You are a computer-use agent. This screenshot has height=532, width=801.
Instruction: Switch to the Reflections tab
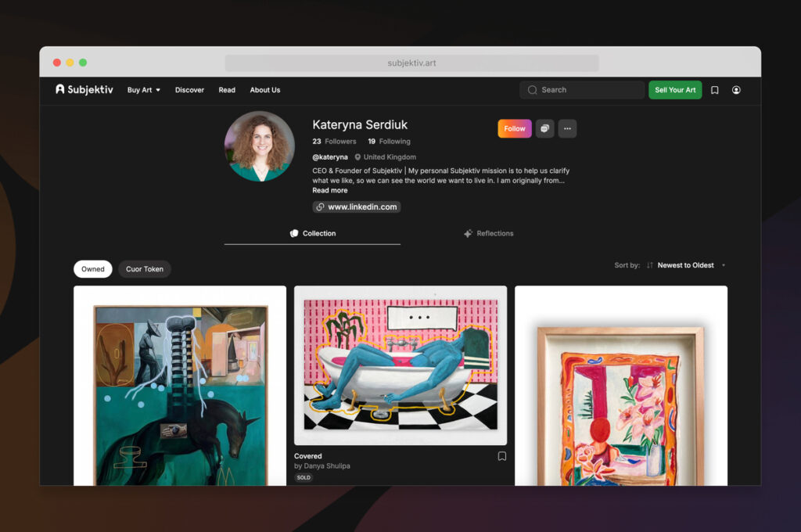488,234
